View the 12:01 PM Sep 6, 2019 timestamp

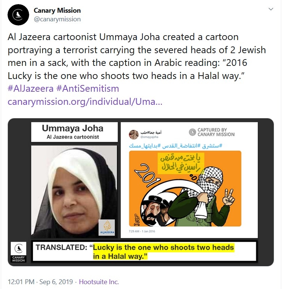click(x=40, y=282)
